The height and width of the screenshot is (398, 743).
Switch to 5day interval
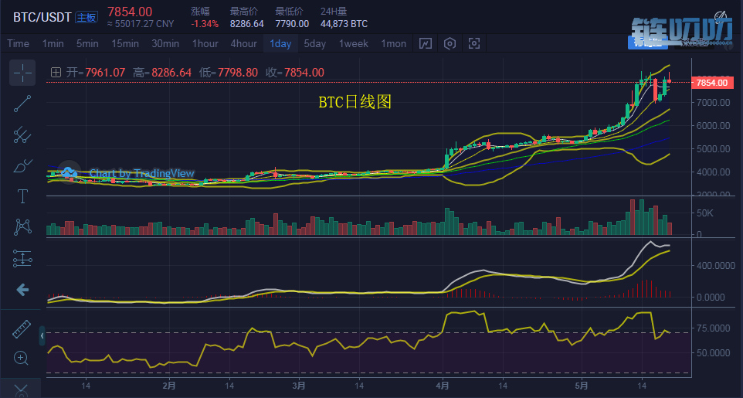[x=314, y=43]
